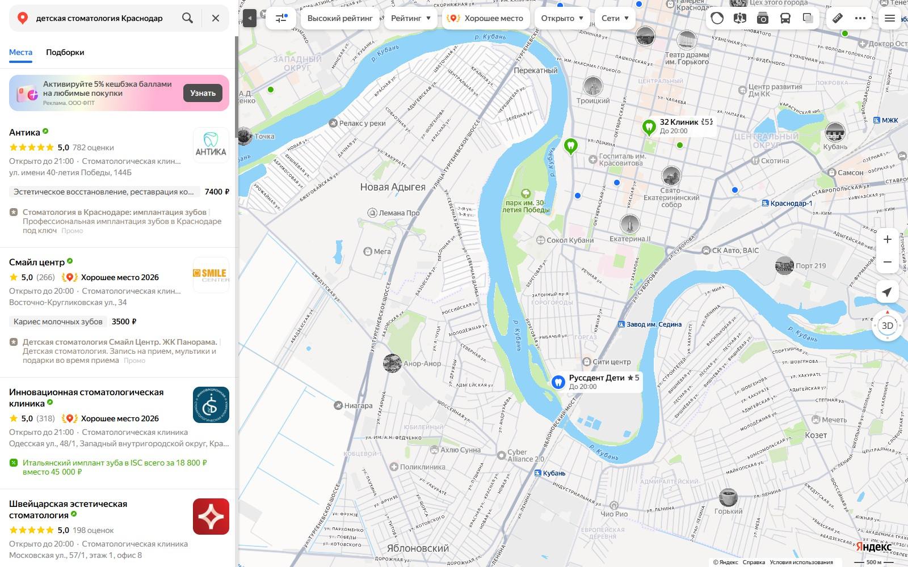Open the street panorama viewer icon
The image size is (908, 567).
point(739,18)
